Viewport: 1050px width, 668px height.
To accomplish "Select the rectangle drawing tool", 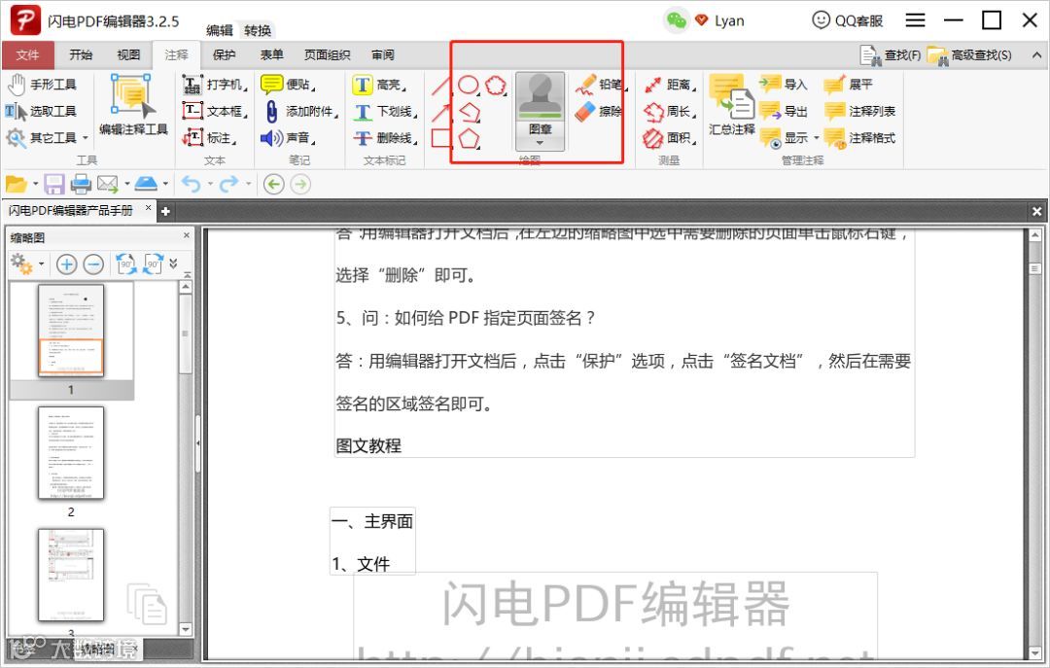I will (441, 138).
